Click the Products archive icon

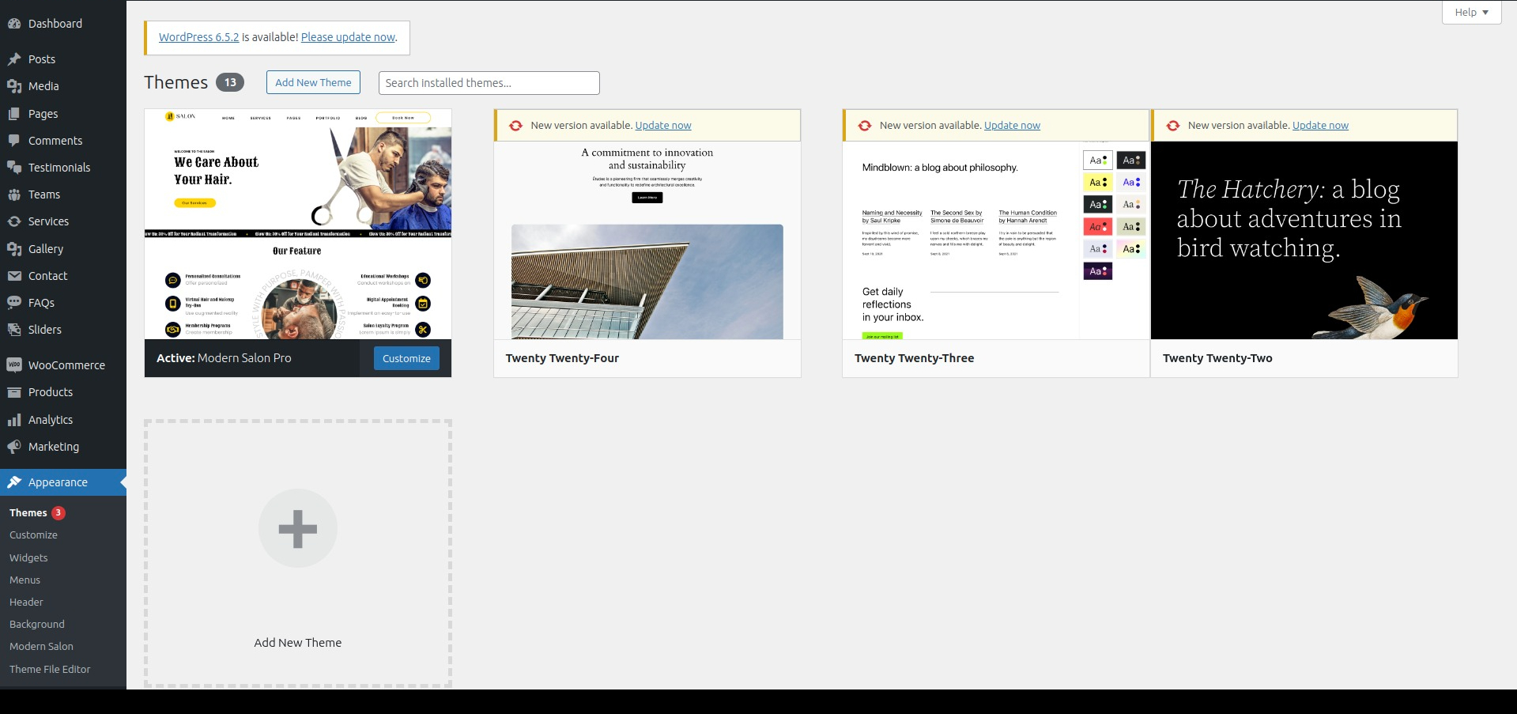coord(14,392)
